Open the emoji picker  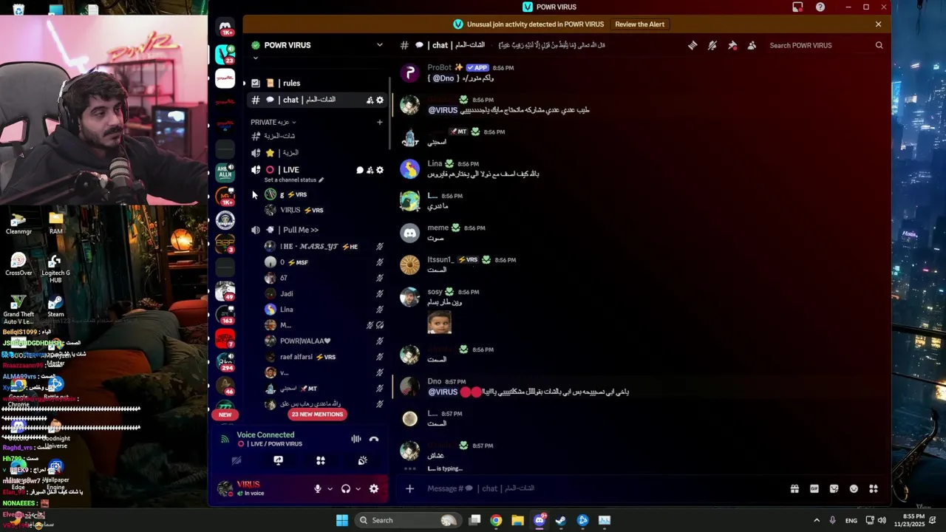point(854,488)
